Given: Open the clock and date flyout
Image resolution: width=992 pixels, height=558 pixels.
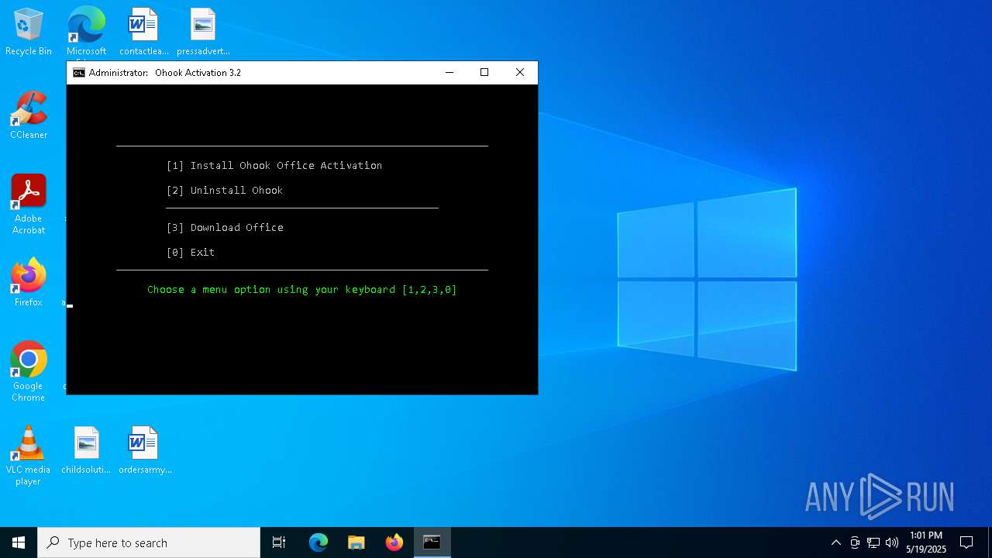Looking at the screenshot, I should click(926, 542).
